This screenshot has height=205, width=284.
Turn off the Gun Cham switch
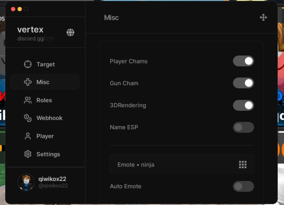tap(244, 83)
